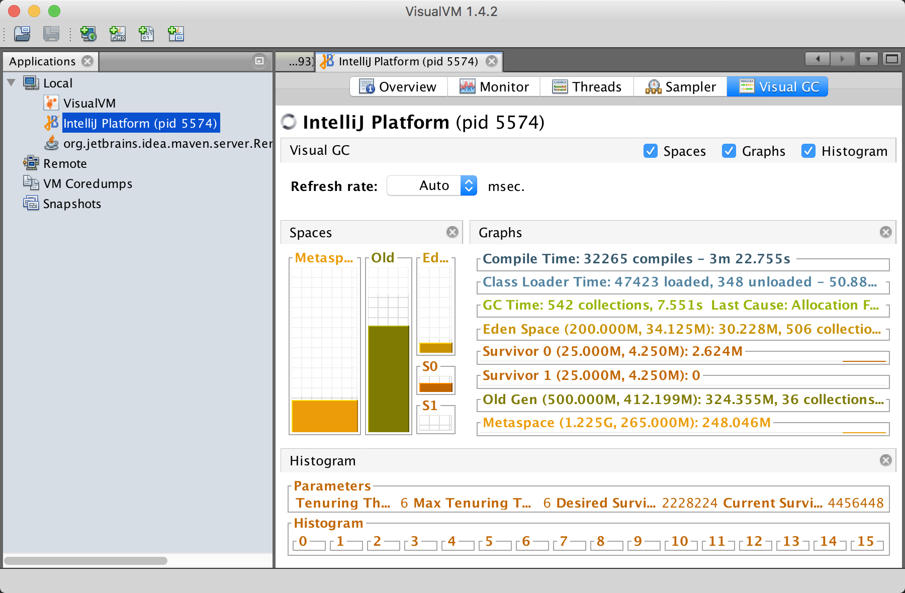Click the Add VM Coredump toolbar icon

[x=147, y=34]
